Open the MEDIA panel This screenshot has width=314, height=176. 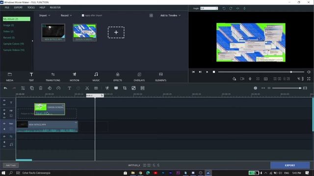pos(10,77)
